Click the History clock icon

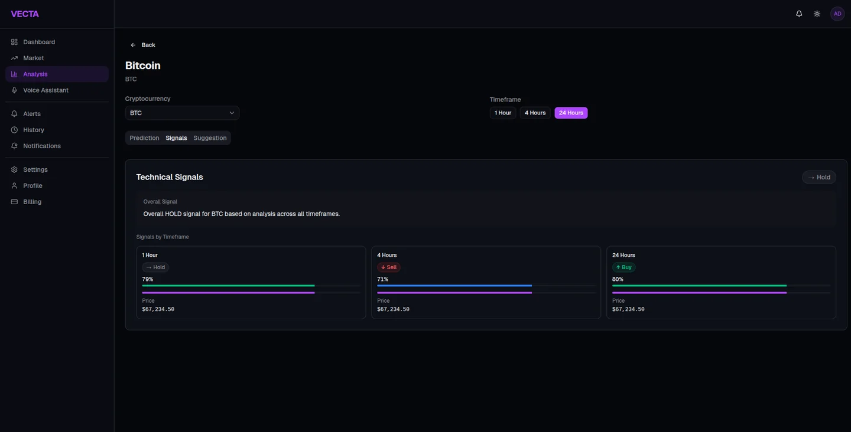(14, 130)
